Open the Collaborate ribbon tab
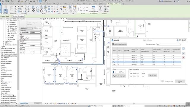This screenshot has width=190, height=107. coord(67,4)
